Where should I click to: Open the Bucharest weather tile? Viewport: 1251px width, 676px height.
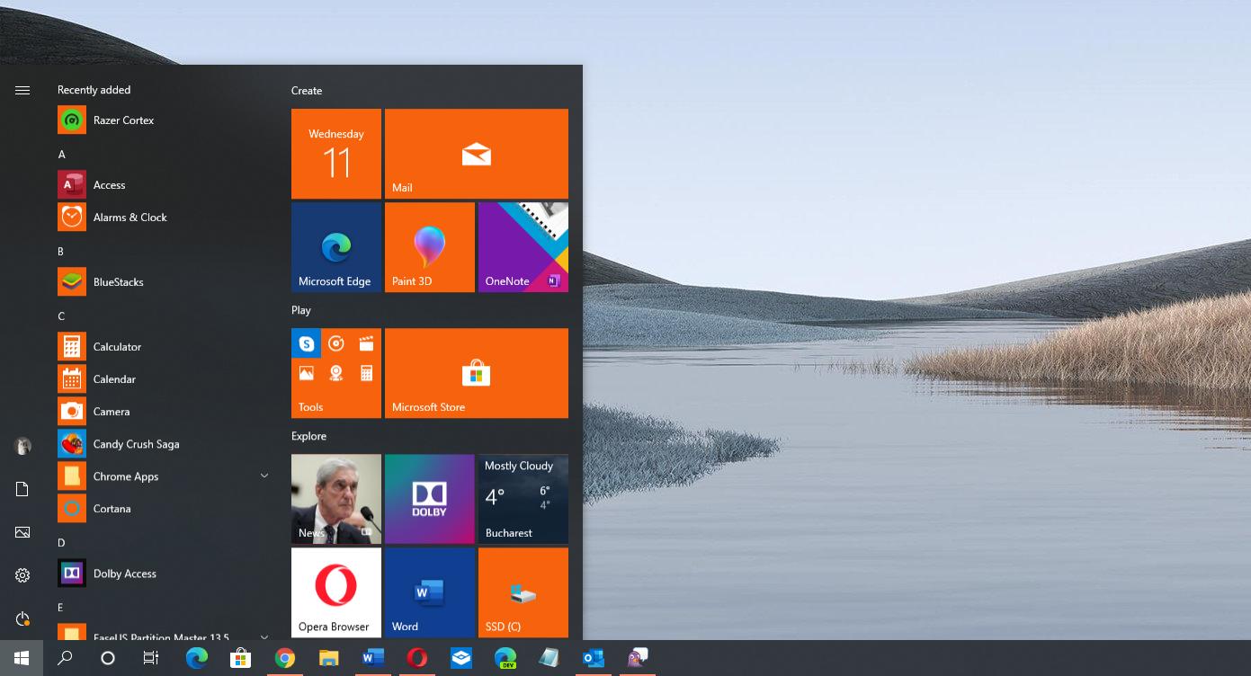coord(523,499)
